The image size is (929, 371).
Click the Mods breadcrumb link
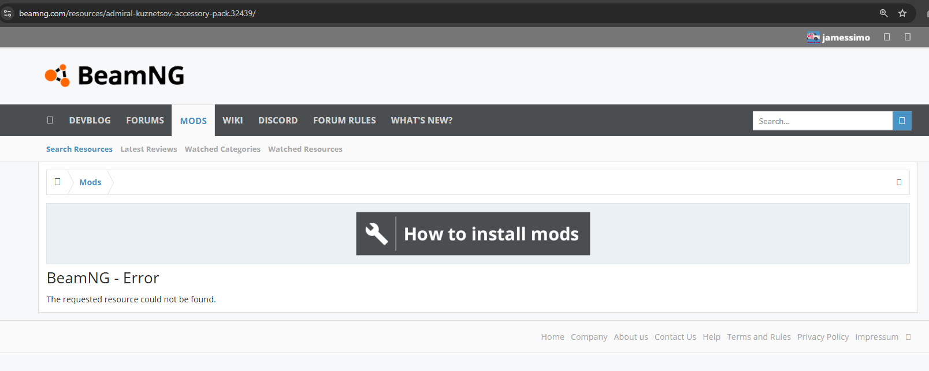pos(90,182)
